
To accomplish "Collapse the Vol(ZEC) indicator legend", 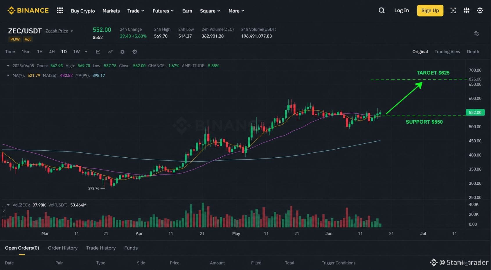I will (8, 205).
